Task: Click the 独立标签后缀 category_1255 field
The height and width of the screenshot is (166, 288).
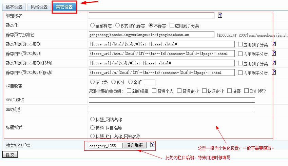Action: point(105,146)
